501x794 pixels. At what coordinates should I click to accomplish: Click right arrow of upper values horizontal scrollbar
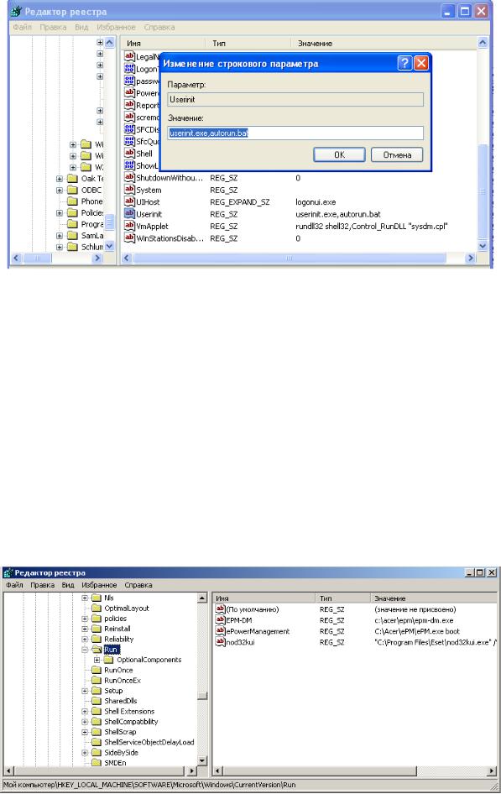[471, 259]
